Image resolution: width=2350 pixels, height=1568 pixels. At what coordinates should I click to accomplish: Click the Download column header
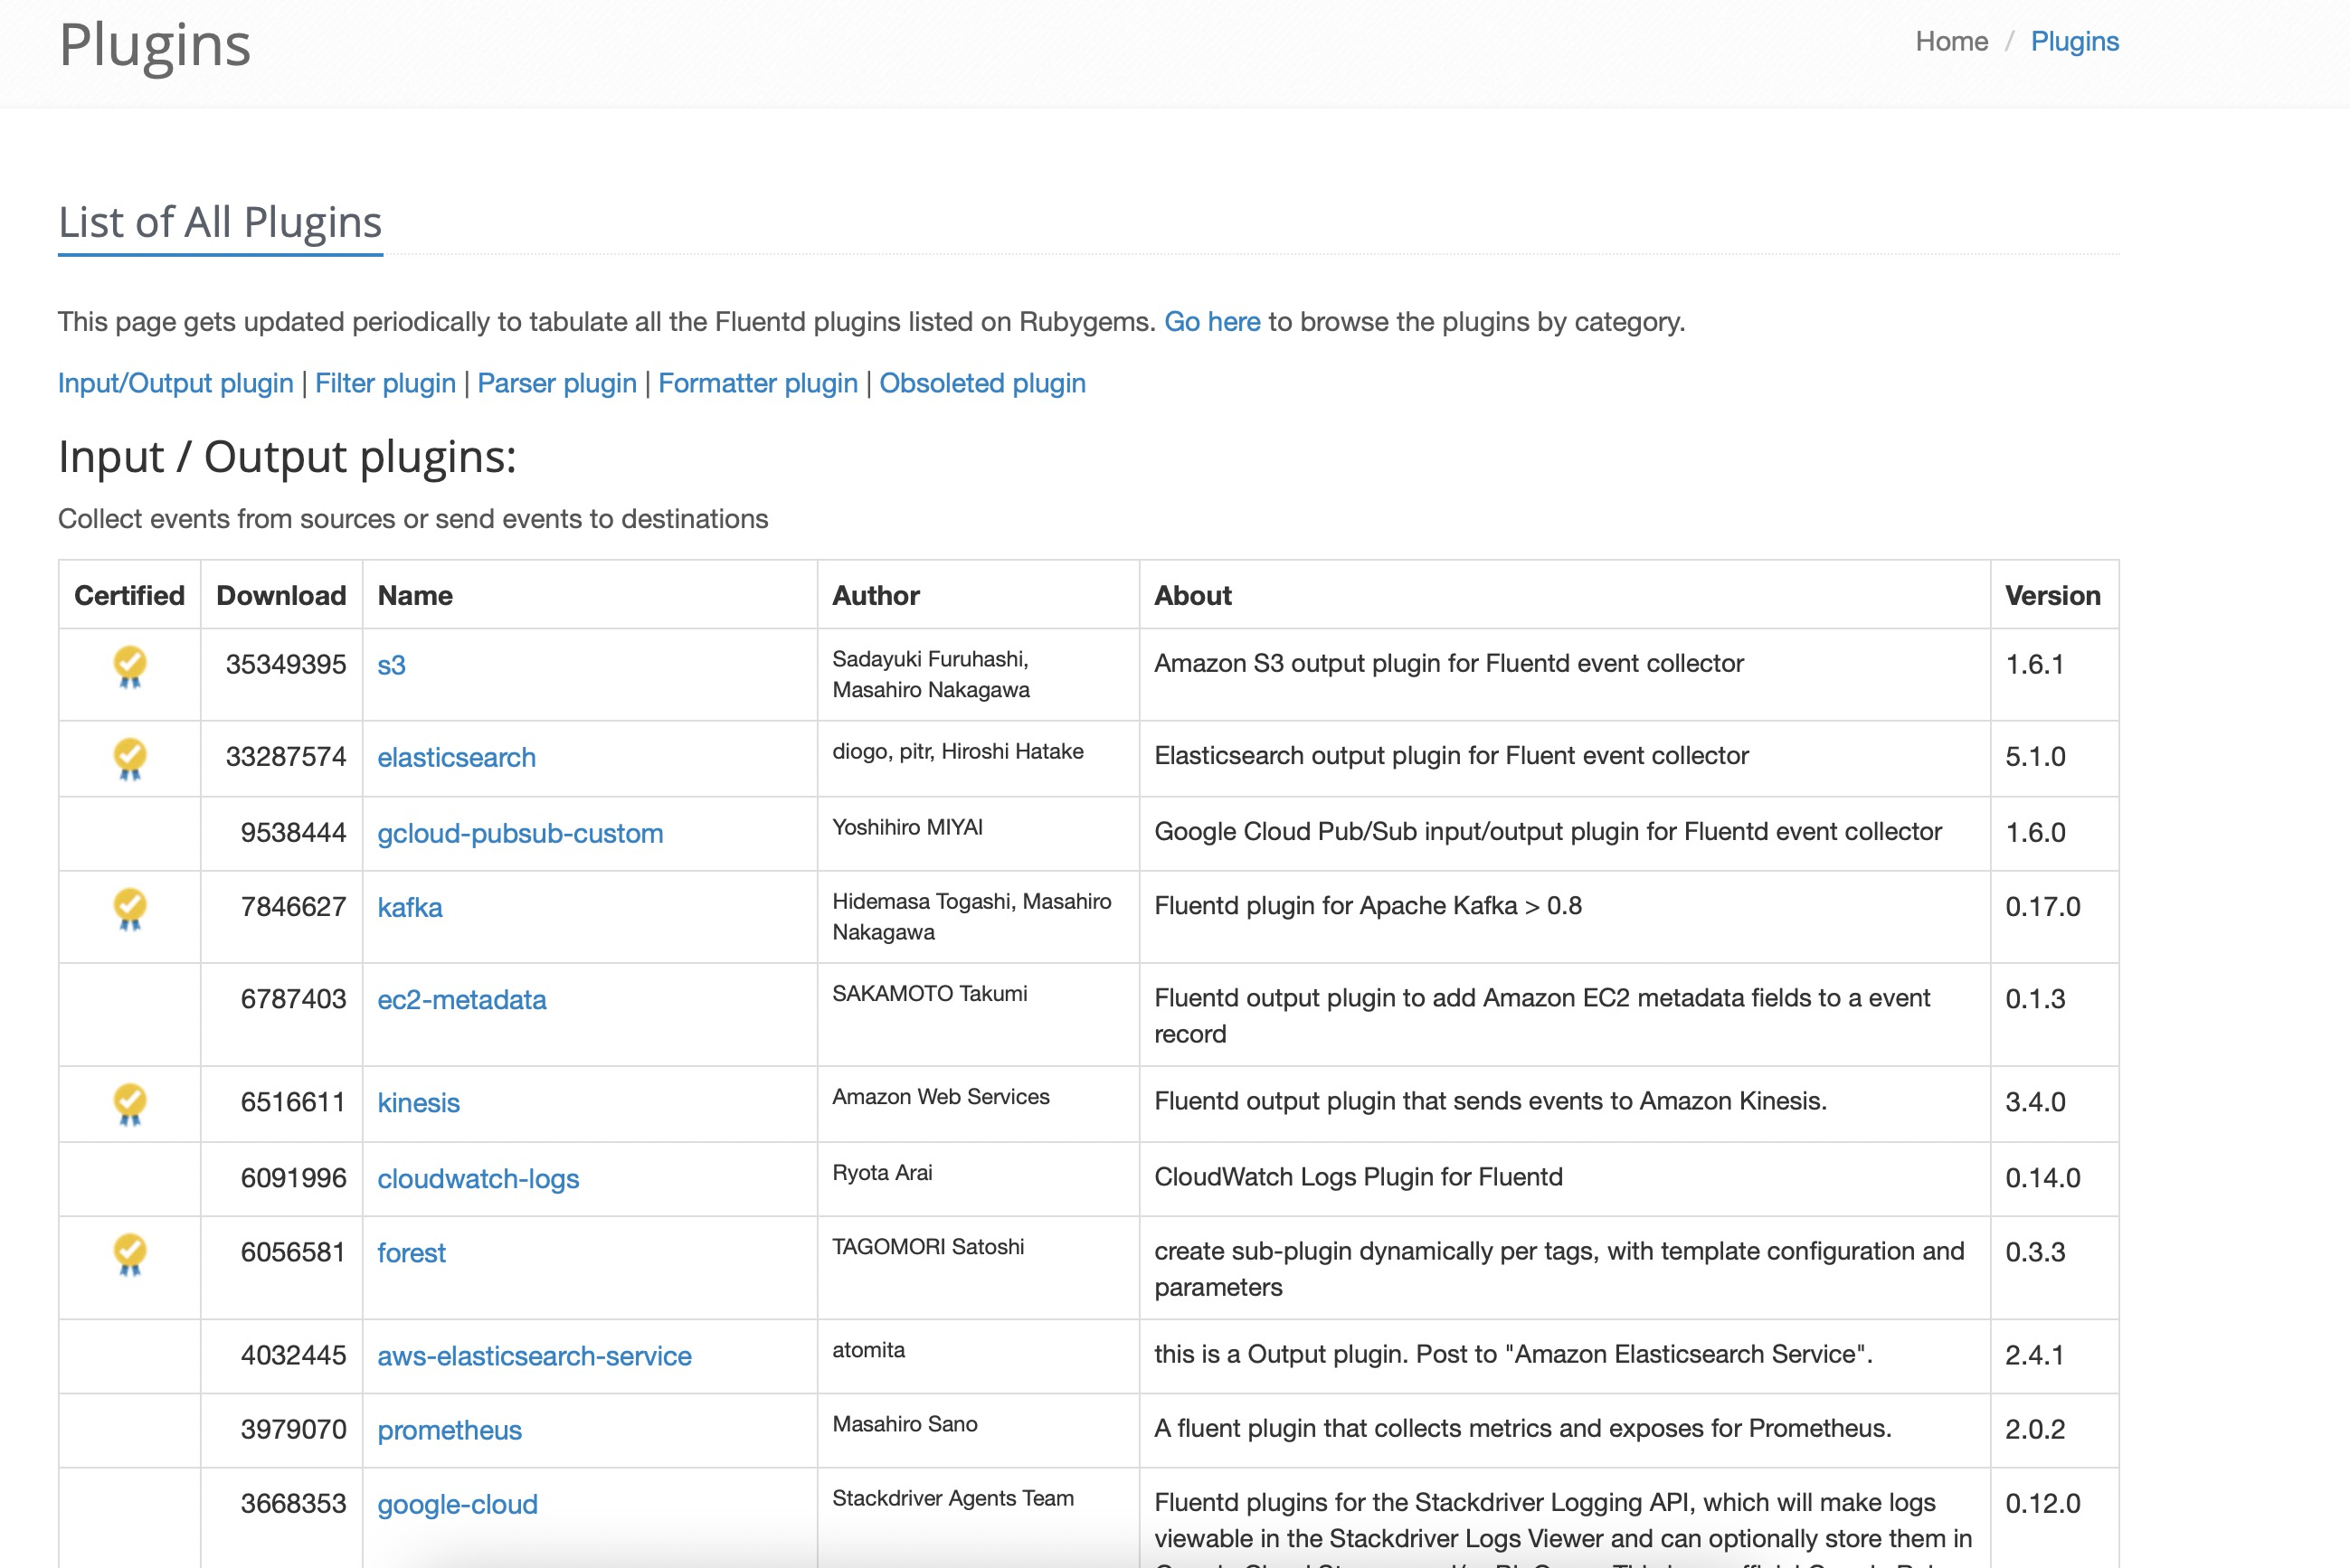(281, 595)
